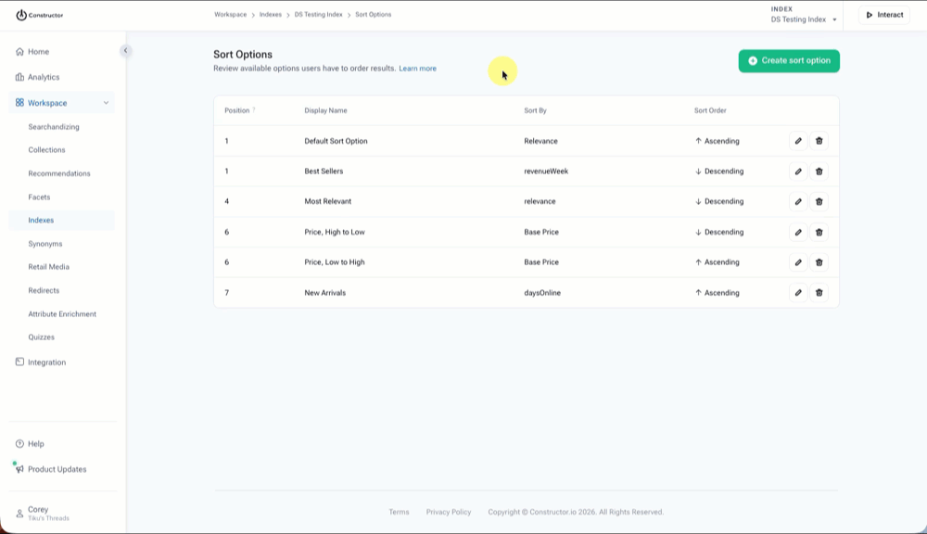The width and height of the screenshot is (927, 534).
Task: Click the Integration icon in sidebar
Action: [19, 362]
